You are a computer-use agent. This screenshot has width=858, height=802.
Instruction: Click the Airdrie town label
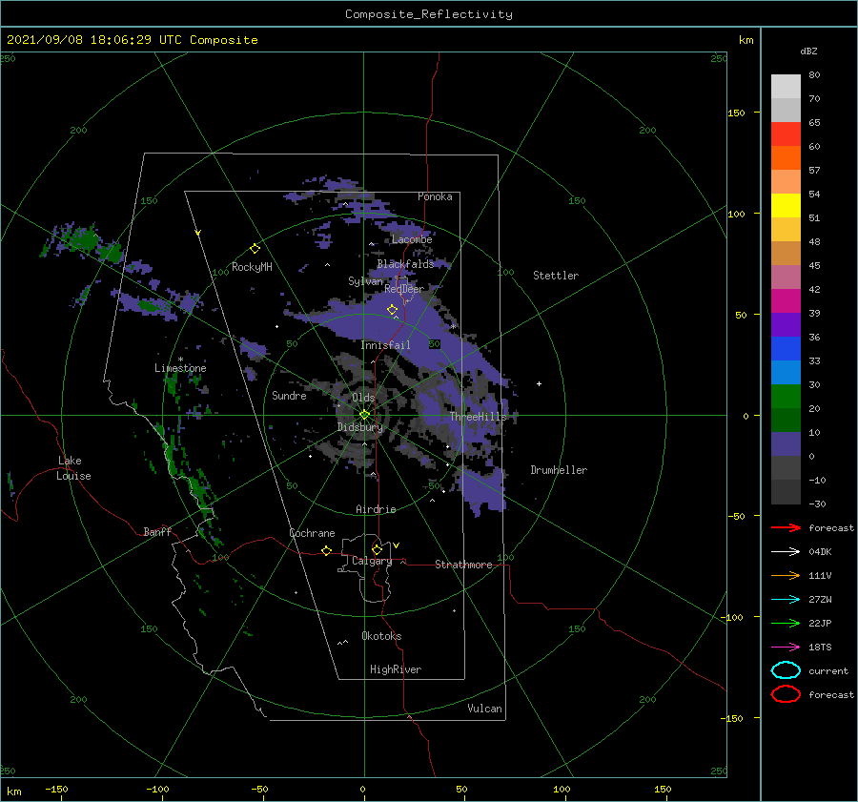[376, 509]
